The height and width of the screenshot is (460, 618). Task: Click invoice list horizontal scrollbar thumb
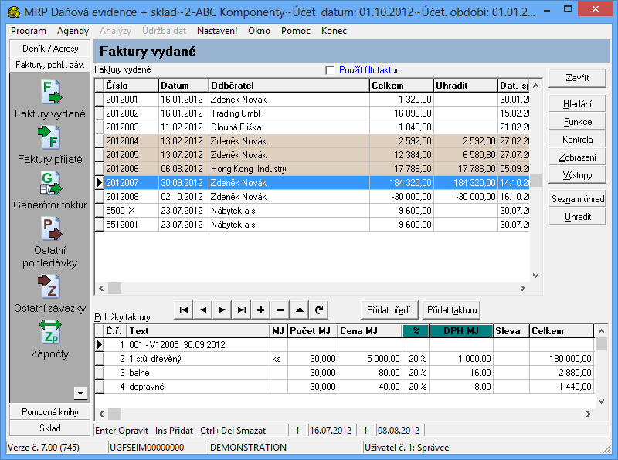114,288
